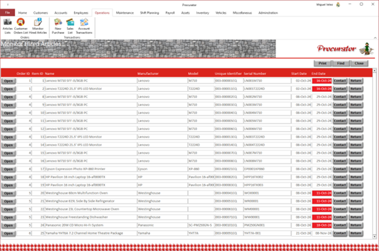The width and height of the screenshot is (379, 251).
Task: Collapse the ribbon with the chevron
Action: tap(374, 36)
